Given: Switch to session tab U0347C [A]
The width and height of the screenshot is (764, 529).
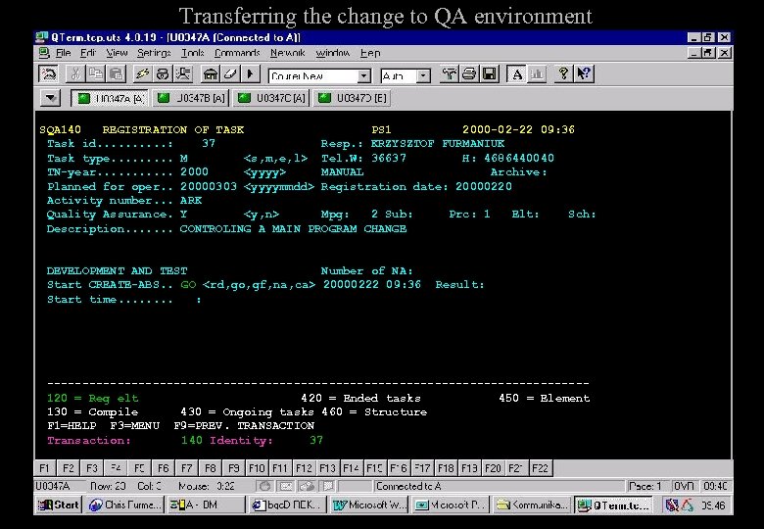Looking at the screenshot, I should click(271, 98).
